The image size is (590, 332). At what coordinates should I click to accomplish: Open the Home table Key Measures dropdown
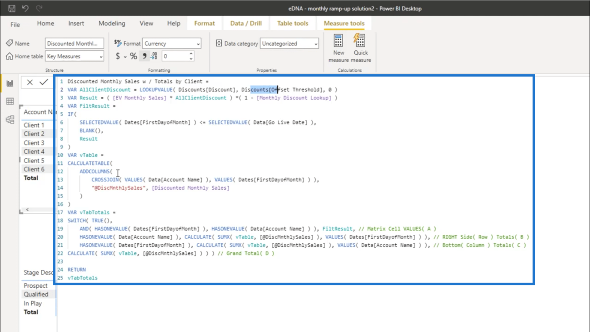[74, 56]
